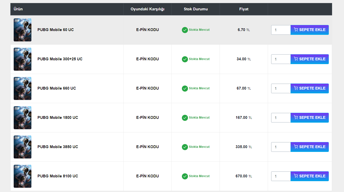
Task: Click the product name PUBG Mobile 660 UC
Action: [57, 88]
